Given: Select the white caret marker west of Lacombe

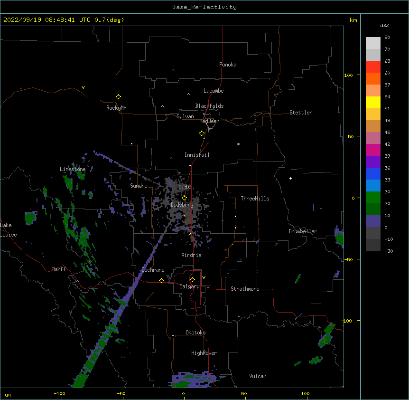Looking at the screenshot, I should pos(188,94).
